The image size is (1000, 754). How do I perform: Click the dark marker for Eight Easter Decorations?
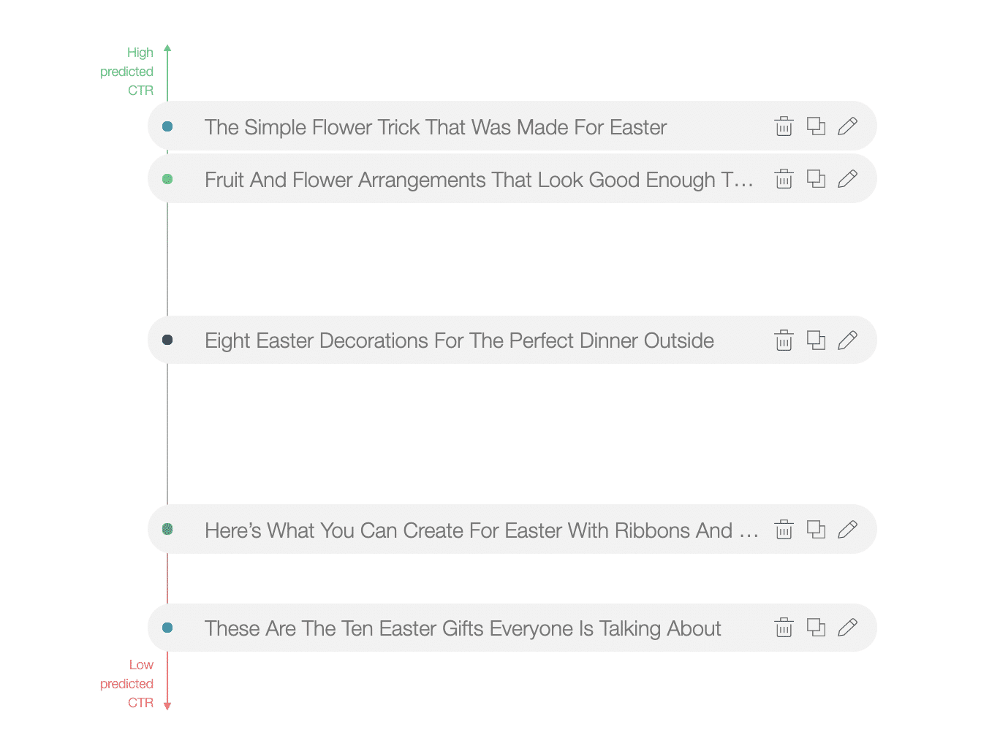[167, 340]
